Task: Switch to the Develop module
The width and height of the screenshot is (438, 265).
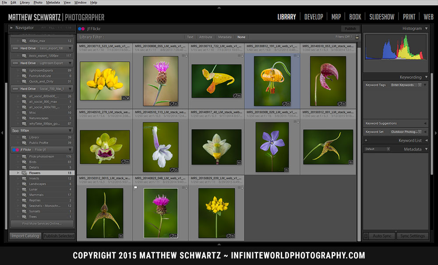Action: (314, 17)
